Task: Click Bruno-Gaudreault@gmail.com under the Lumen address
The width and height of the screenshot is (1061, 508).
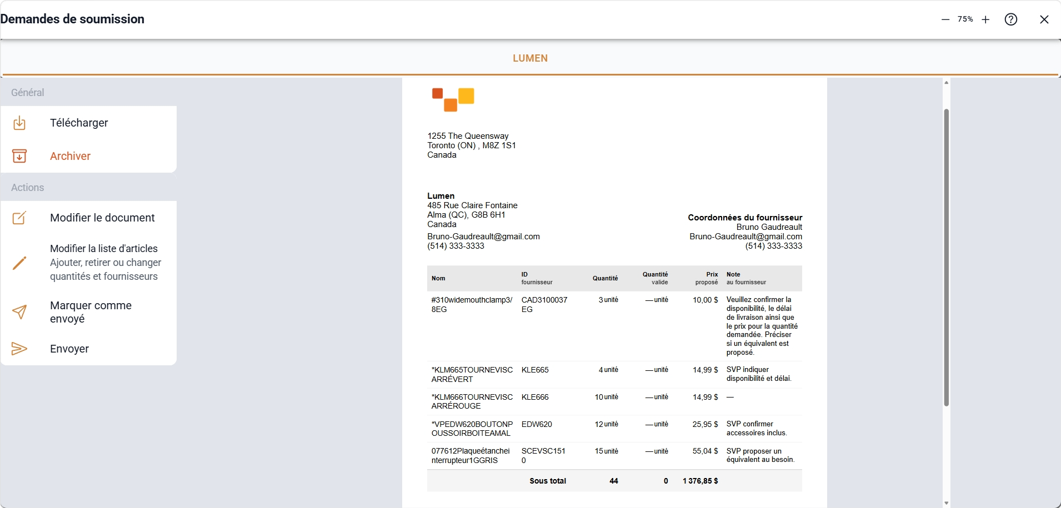Action: point(483,237)
